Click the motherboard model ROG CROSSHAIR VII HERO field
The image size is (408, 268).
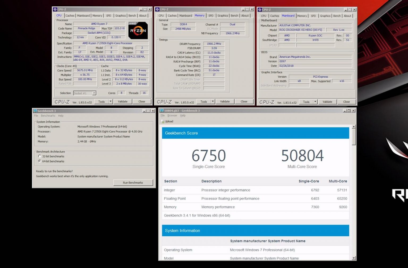[301, 30]
